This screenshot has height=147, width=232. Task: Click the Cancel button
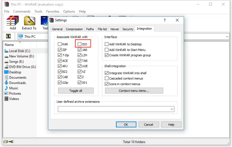148,124
